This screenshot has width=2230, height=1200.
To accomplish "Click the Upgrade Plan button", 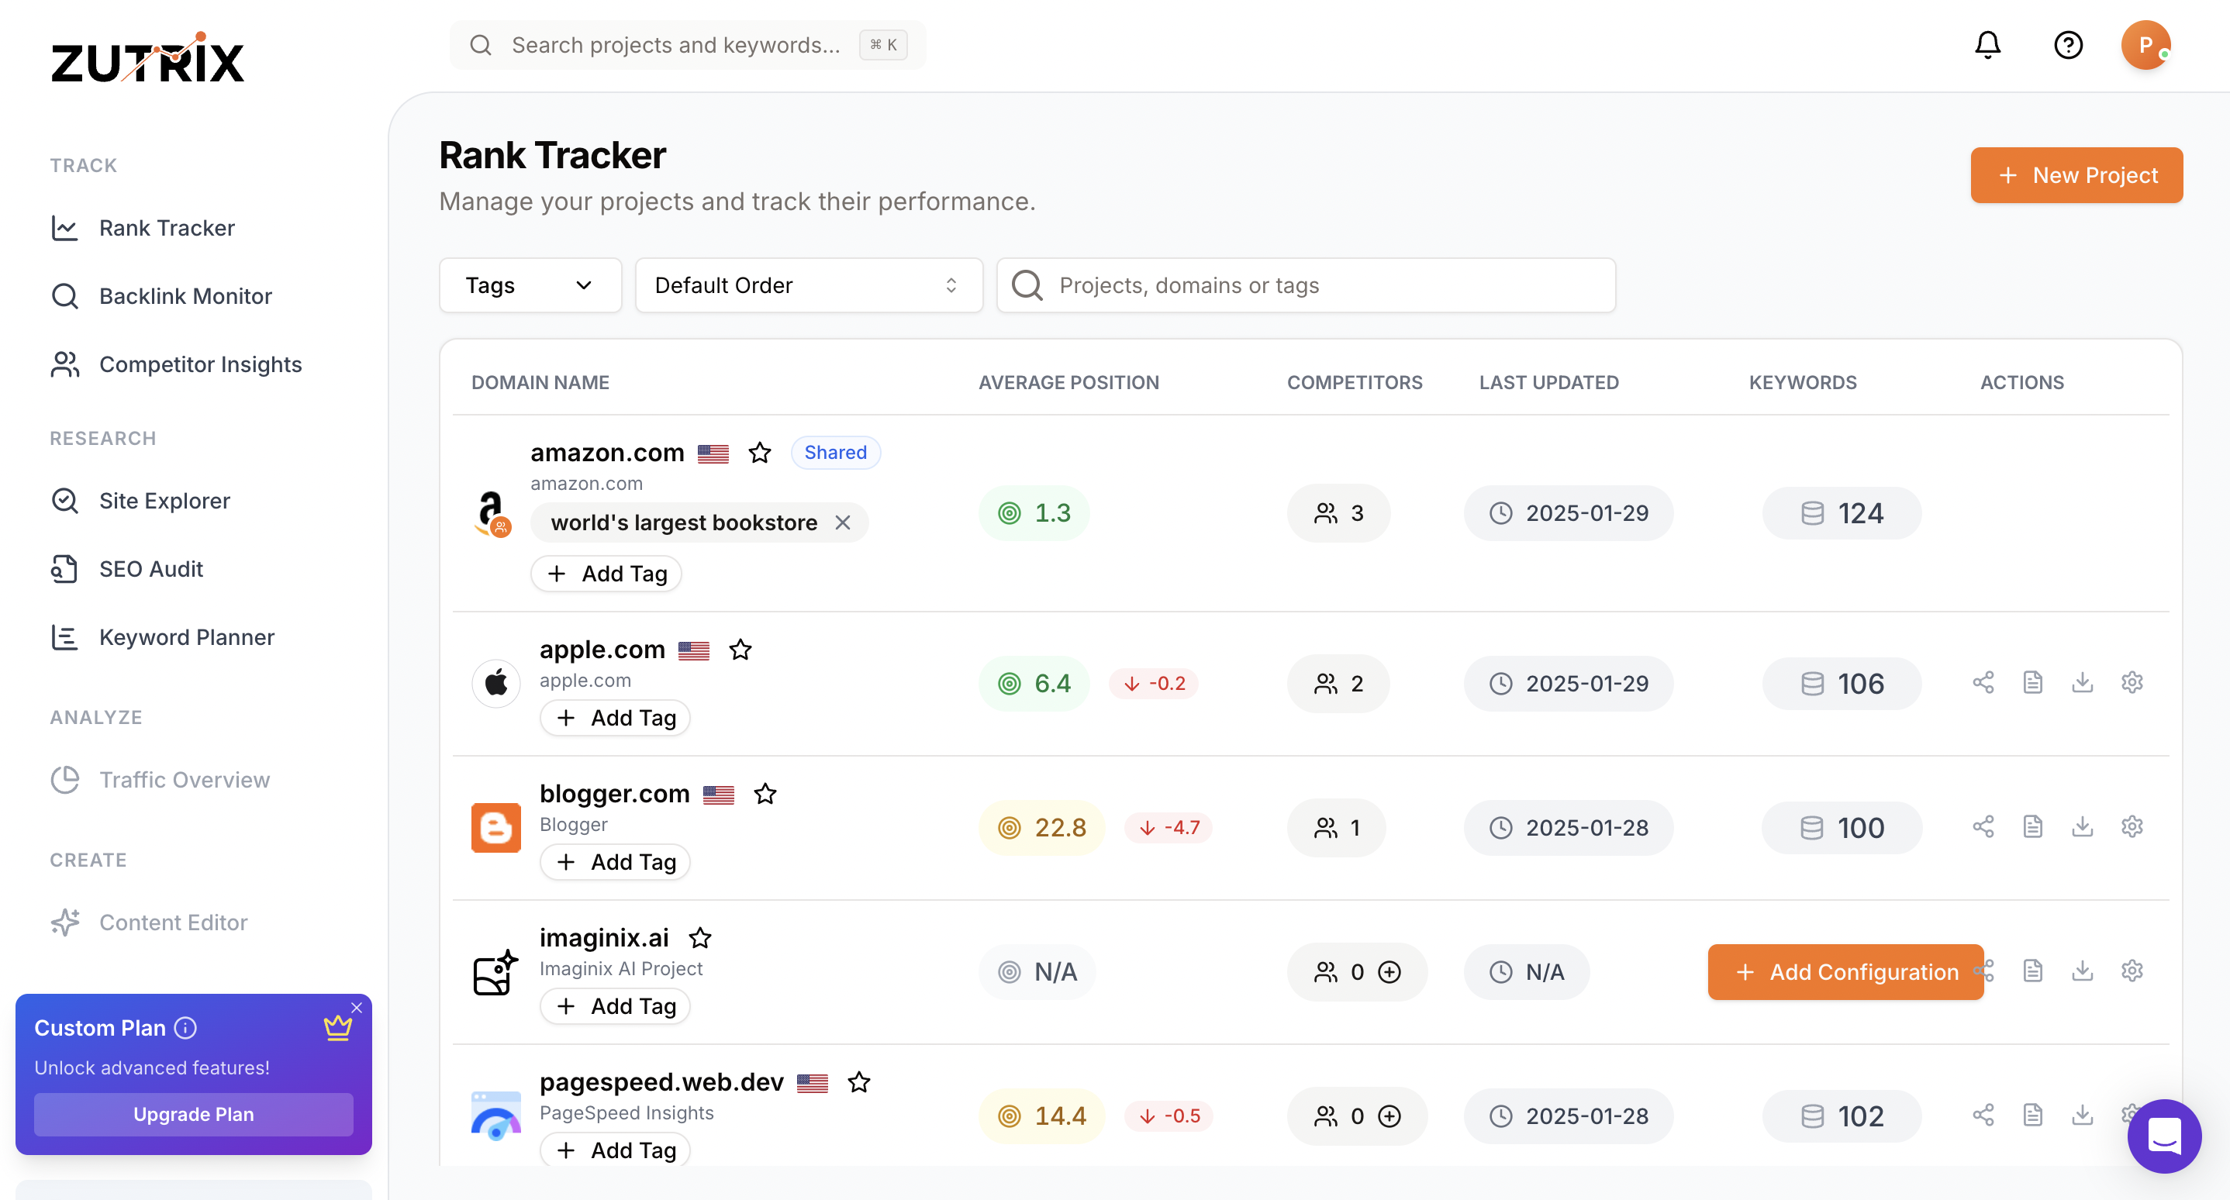I will (x=193, y=1115).
